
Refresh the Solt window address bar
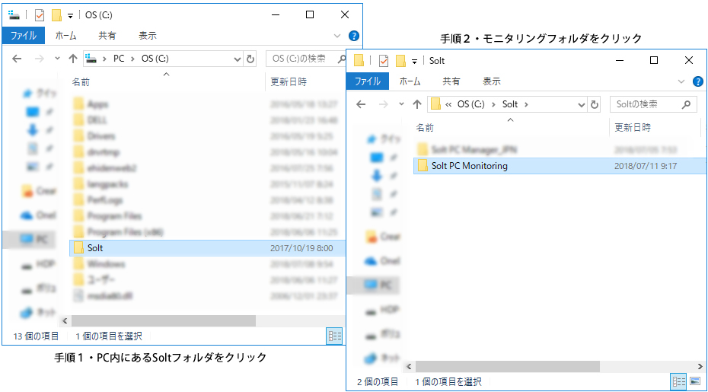(595, 104)
